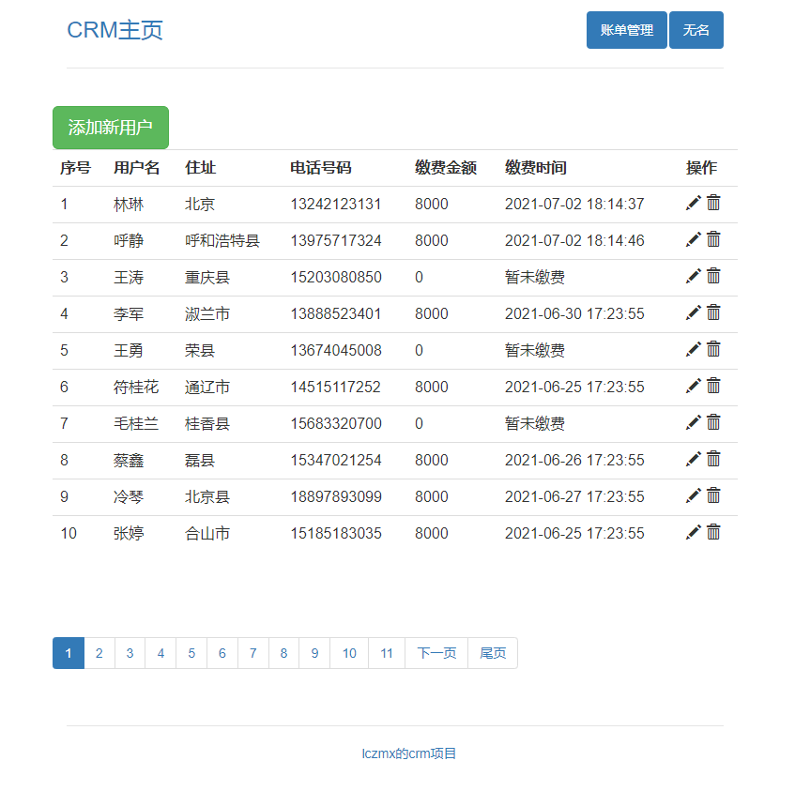Edit user 符桂花 with pencil icon
The image size is (795, 791).
tap(693, 386)
